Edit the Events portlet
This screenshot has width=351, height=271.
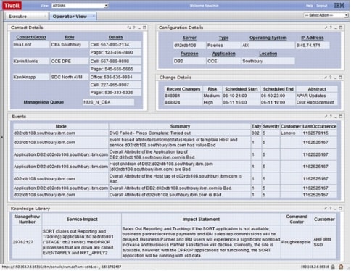(326, 117)
